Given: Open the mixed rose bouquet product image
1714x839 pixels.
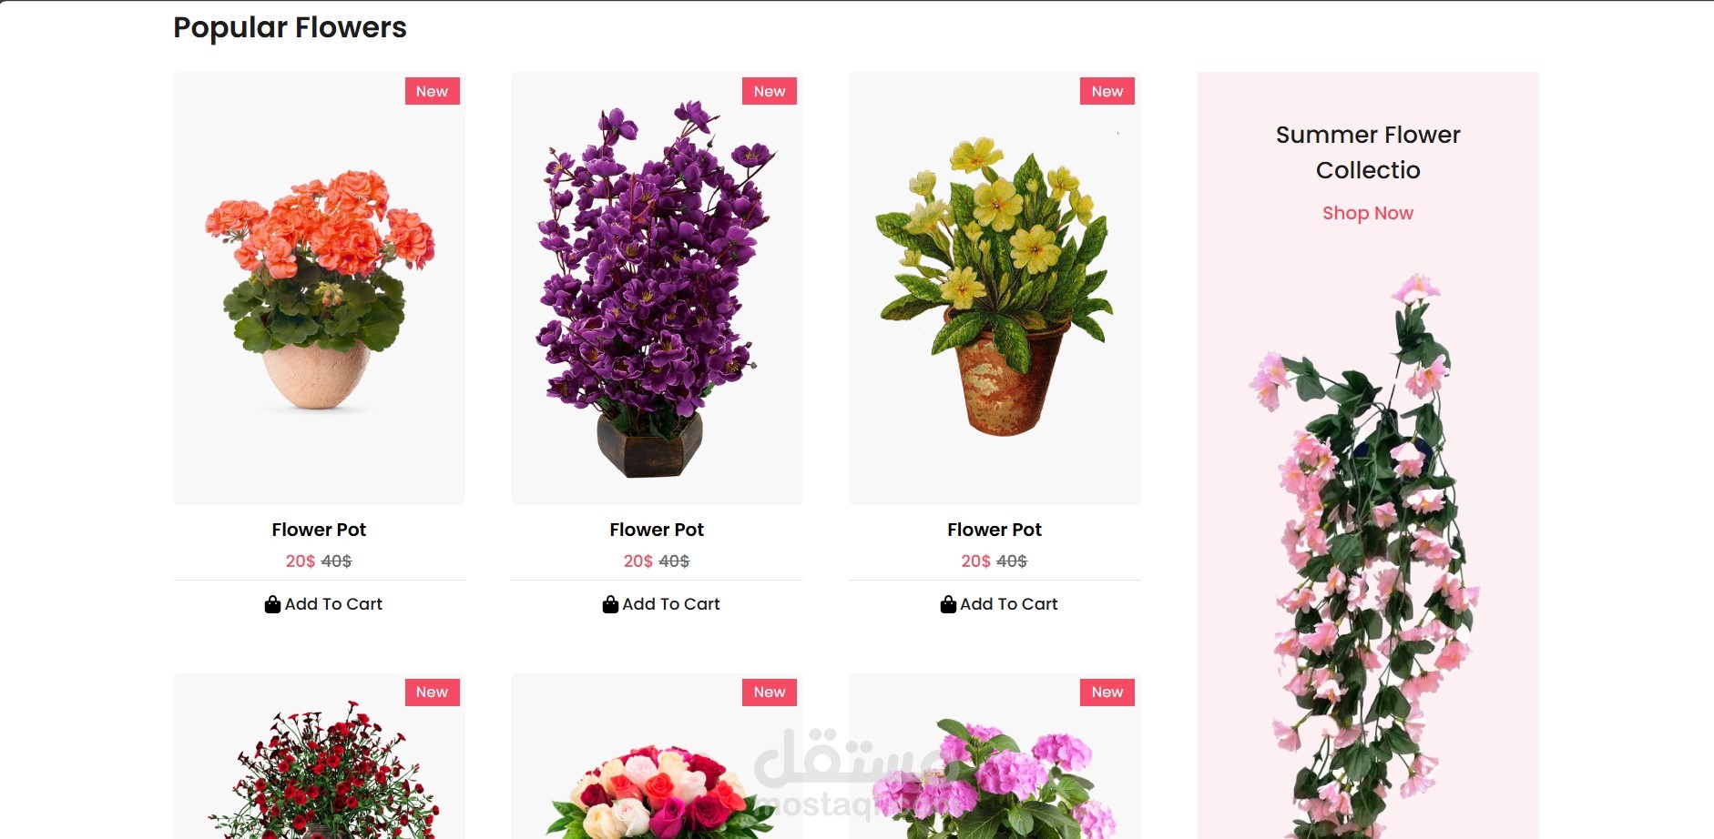Looking at the screenshot, I should (x=657, y=756).
